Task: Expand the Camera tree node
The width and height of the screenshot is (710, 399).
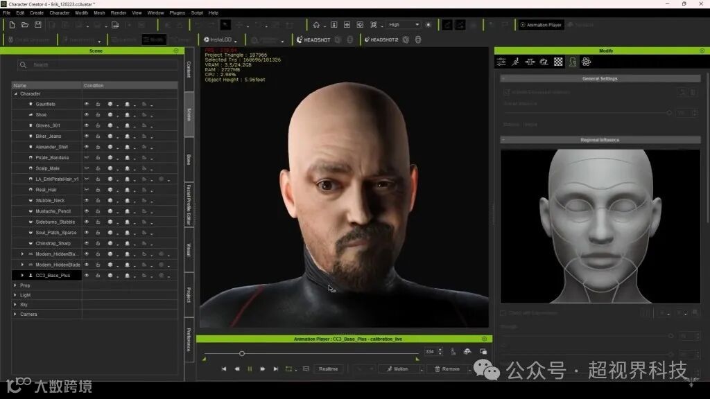Action: point(15,314)
